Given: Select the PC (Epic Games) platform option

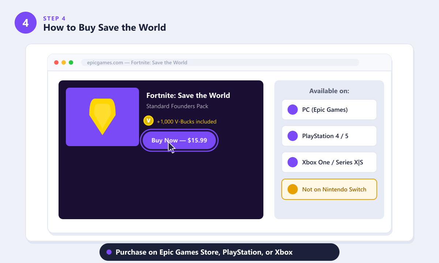Looking at the screenshot, I should pyautogui.click(x=329, y=110).
